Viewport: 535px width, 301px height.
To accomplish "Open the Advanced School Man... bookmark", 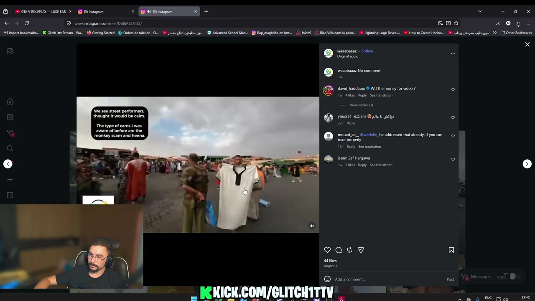I will pyautogui.click(x=227, y=33).
